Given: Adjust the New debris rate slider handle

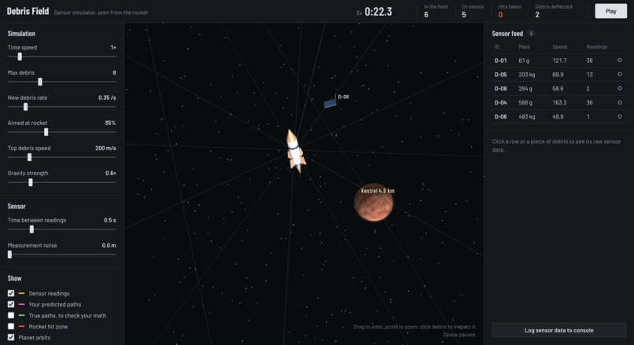Looking at the screenshot, I should pos(25,107).
